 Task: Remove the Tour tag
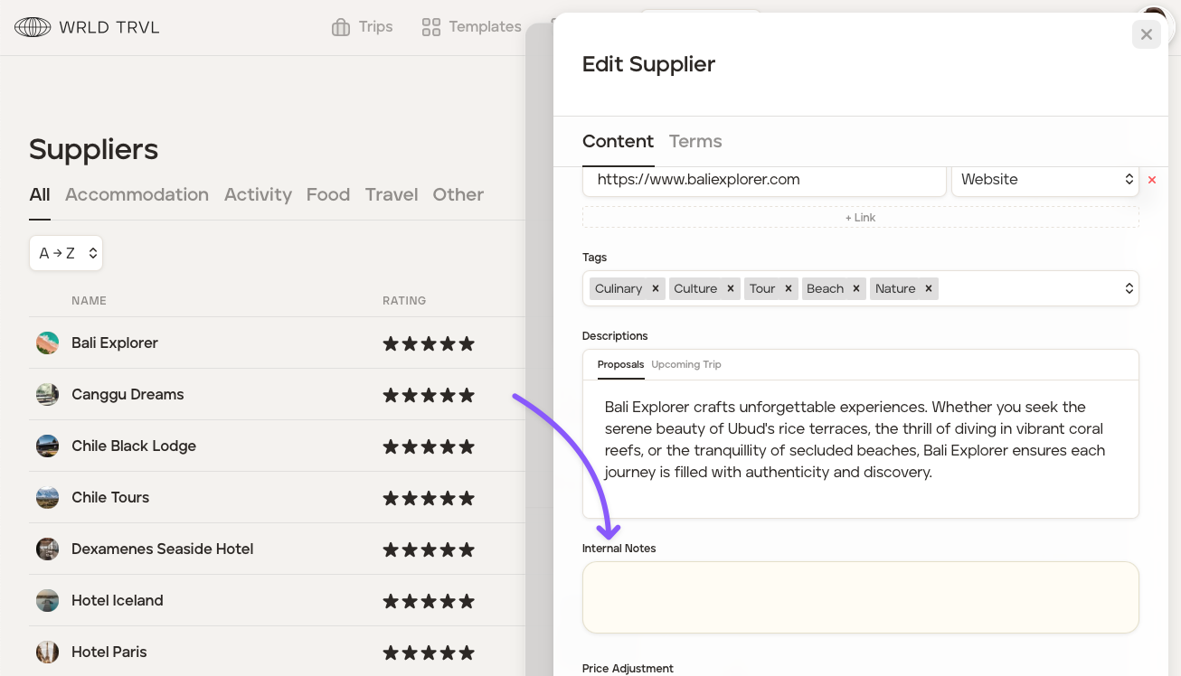pyautogui.click(x=789, y=289)
